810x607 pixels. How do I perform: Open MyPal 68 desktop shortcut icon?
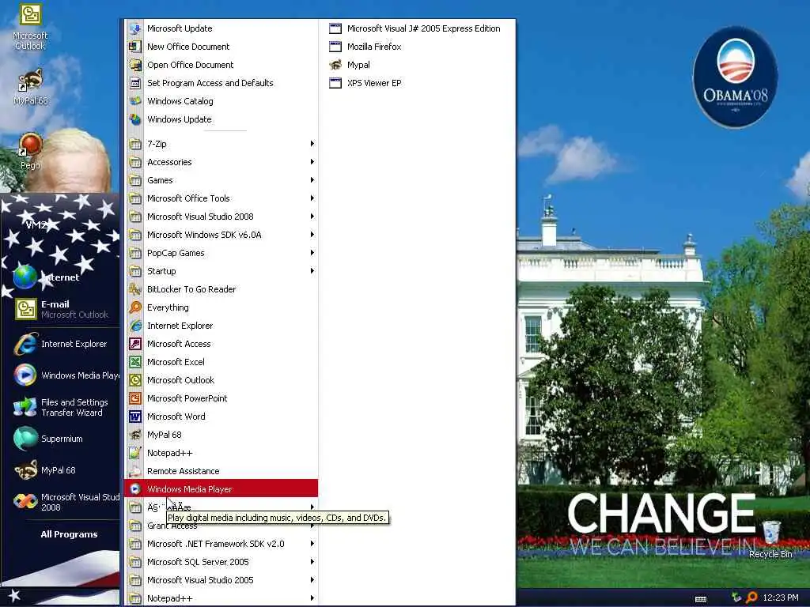[31, 87]
